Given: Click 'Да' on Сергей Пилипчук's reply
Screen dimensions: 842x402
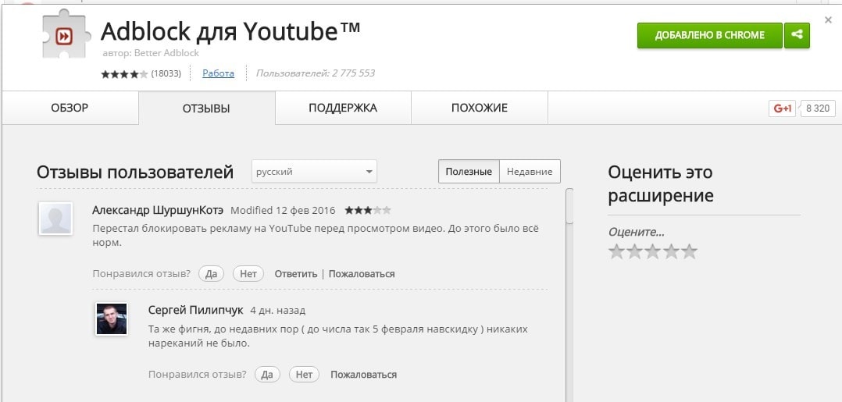Looking at the screenshot, I should point(267,375).
